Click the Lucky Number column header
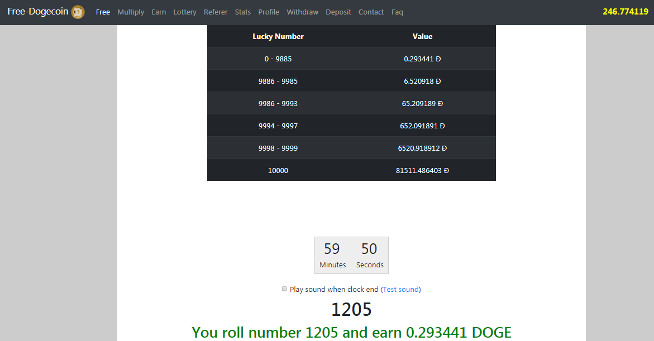The width and height of the screenshot is (654, 341). click(278, 36)
